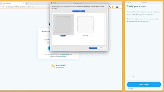Click the Lookback window title
164x92 pixels.
pyautogui.click(x=144, y=2)
